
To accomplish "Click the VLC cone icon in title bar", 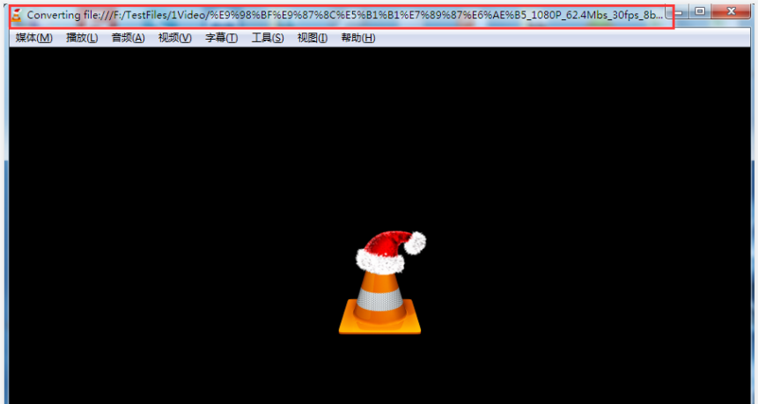I will coord(17,15).
